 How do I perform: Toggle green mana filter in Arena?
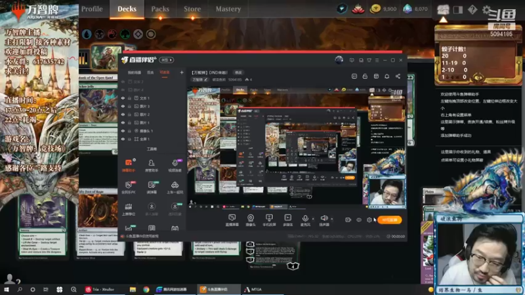point(125,34)
